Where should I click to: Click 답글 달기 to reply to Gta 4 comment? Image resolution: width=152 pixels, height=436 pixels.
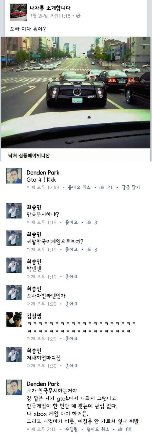pyautogui.click(x=130, y=187)
